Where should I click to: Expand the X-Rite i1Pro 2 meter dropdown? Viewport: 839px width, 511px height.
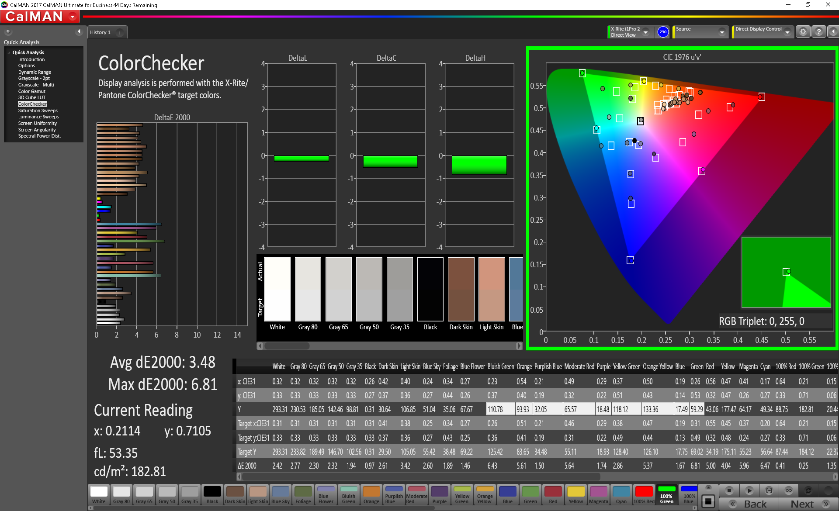pos(645,32)
